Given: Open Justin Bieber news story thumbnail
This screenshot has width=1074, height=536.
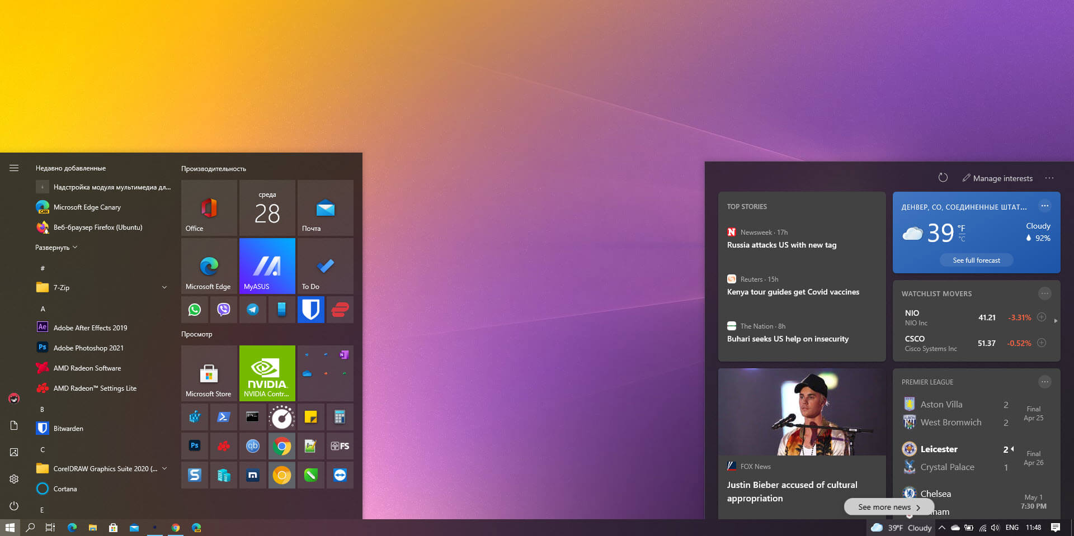Looking at the screenshot, I should click(802, 412).
